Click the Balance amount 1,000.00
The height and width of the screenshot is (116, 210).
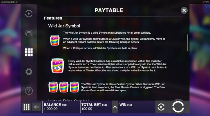[51, 109]
